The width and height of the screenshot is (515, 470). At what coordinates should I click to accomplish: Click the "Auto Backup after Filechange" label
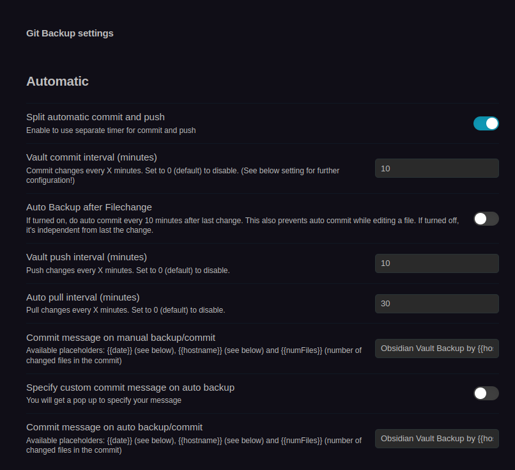point(89,207)
